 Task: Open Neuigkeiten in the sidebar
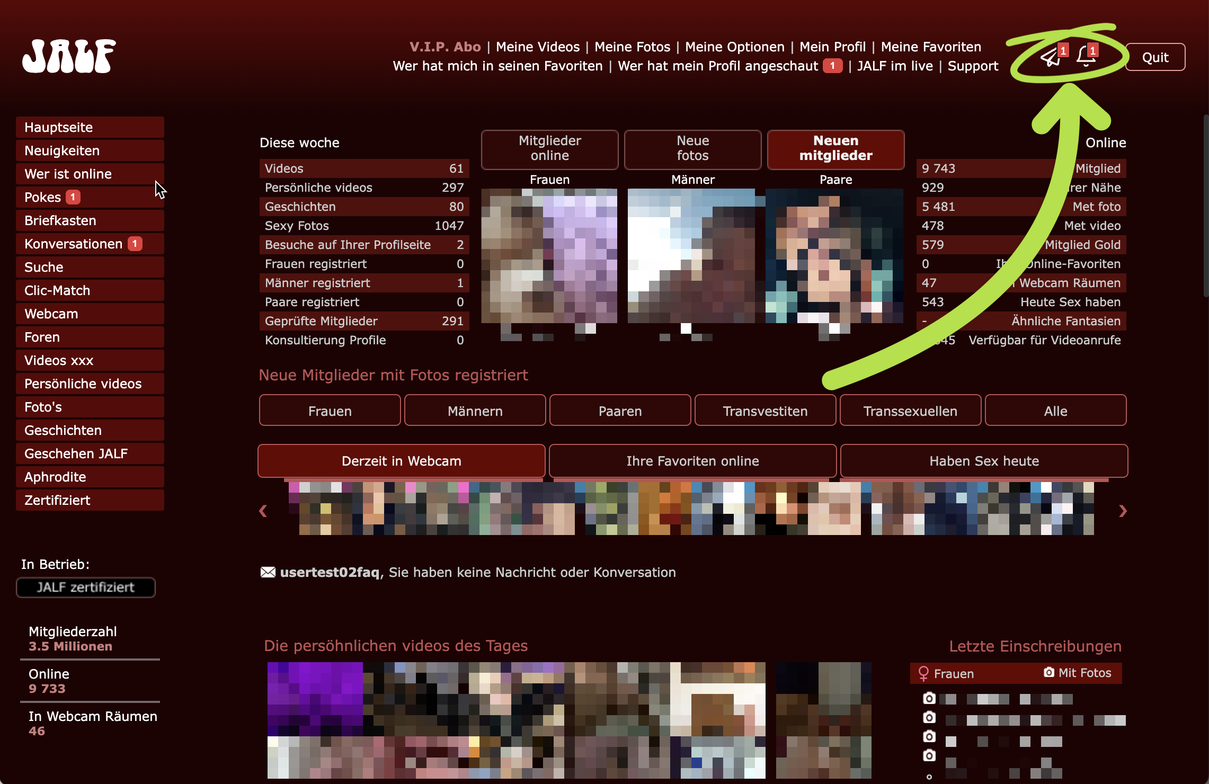(x=90, y=150)
